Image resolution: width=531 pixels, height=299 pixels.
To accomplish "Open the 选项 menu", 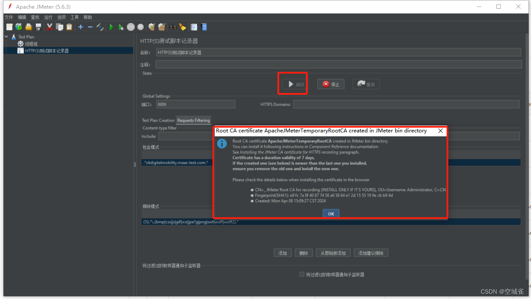I will tap(61, 17).
